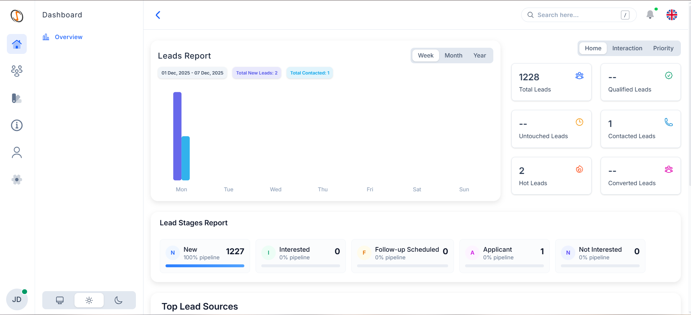Open the notifications bell
The height and width of the screenshot is (315, 691).
click(650, 14)
